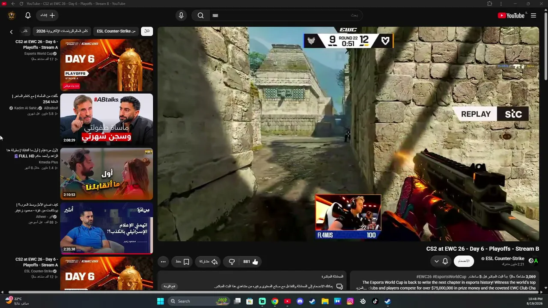Share the video with the مشاركة button
The height and width of the screenshot is (308, 548).
click(208, 262)
